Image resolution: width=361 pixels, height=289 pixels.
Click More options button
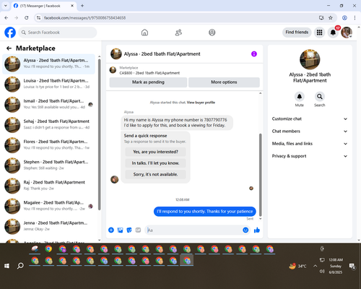(x=224, y=82)
